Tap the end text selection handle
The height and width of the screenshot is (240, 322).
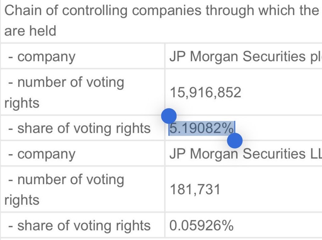(235, 141)
